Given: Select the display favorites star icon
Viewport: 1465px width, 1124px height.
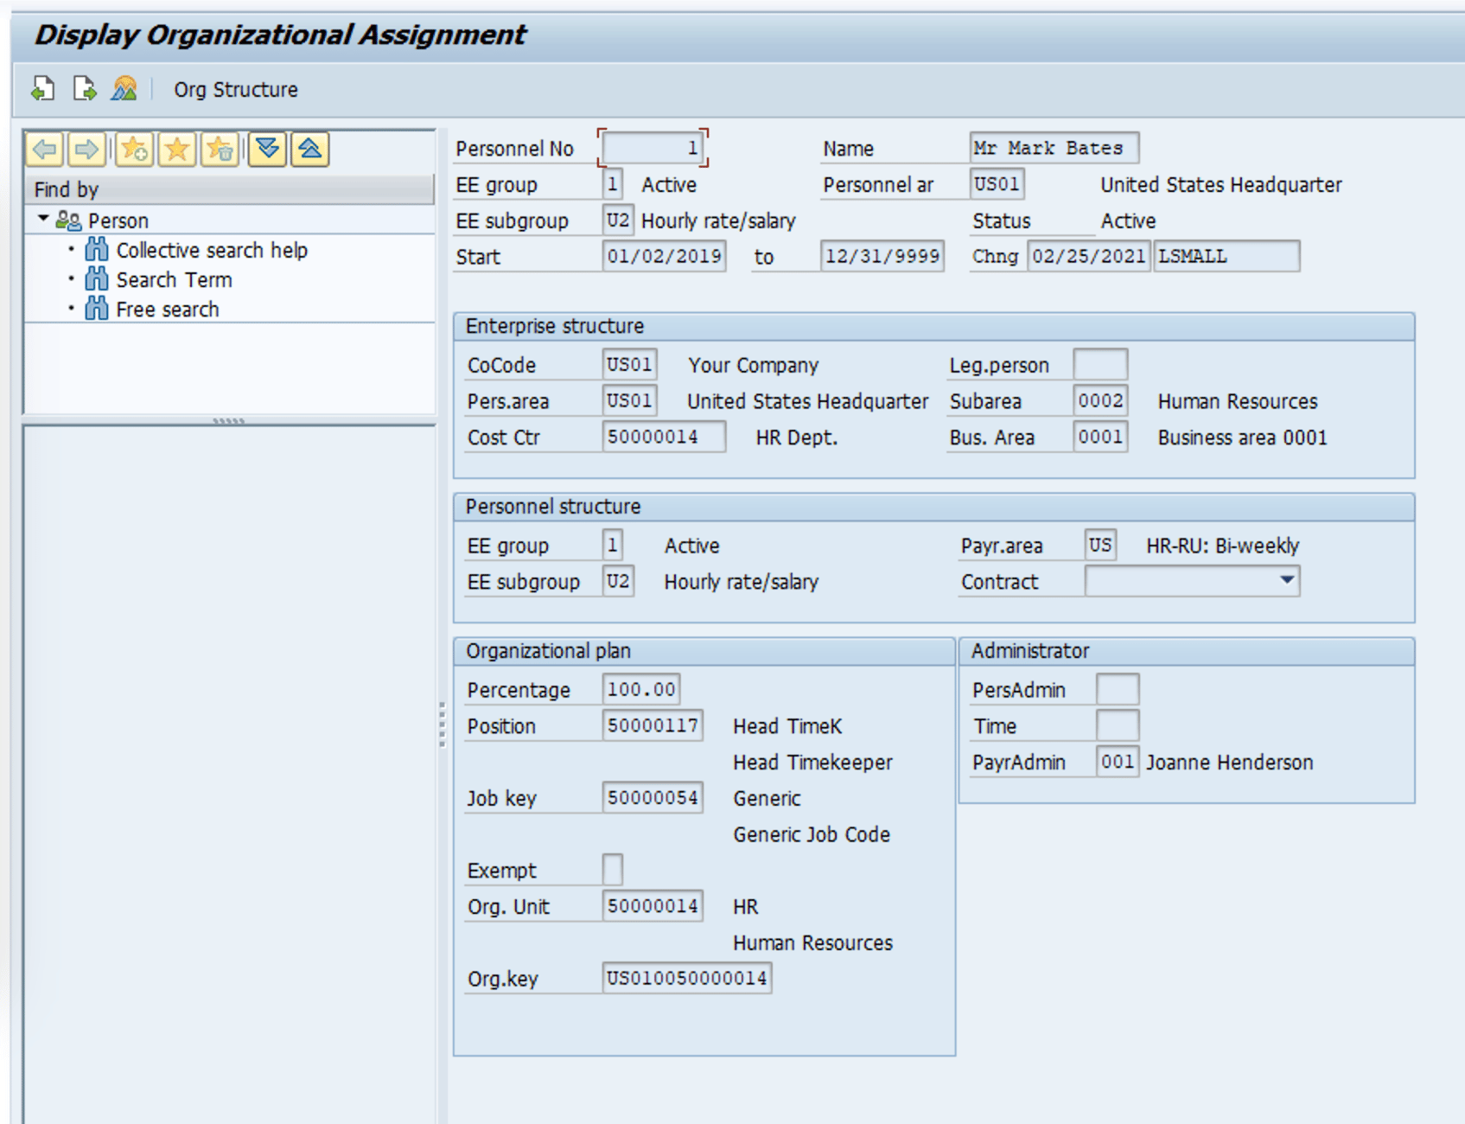Looking at the screenshot, I should pyautogui.click(x=175, y=149).
